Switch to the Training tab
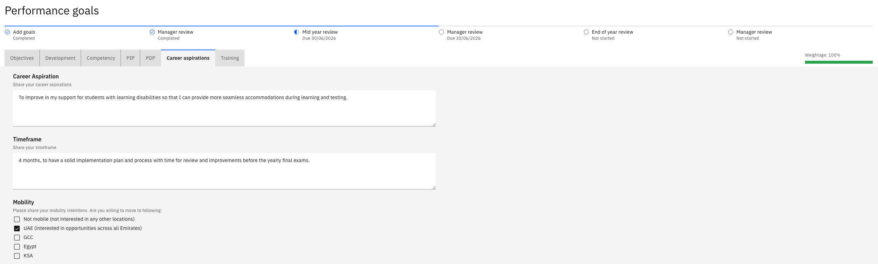Image resolution: width=878 pixels, height=264 pixels. tap(230, 58)
